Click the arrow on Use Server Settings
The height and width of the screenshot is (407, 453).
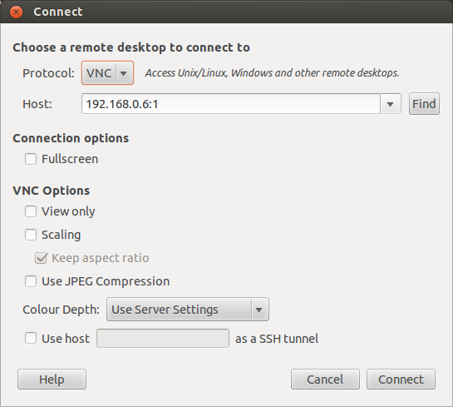click(x=259, y=310)
